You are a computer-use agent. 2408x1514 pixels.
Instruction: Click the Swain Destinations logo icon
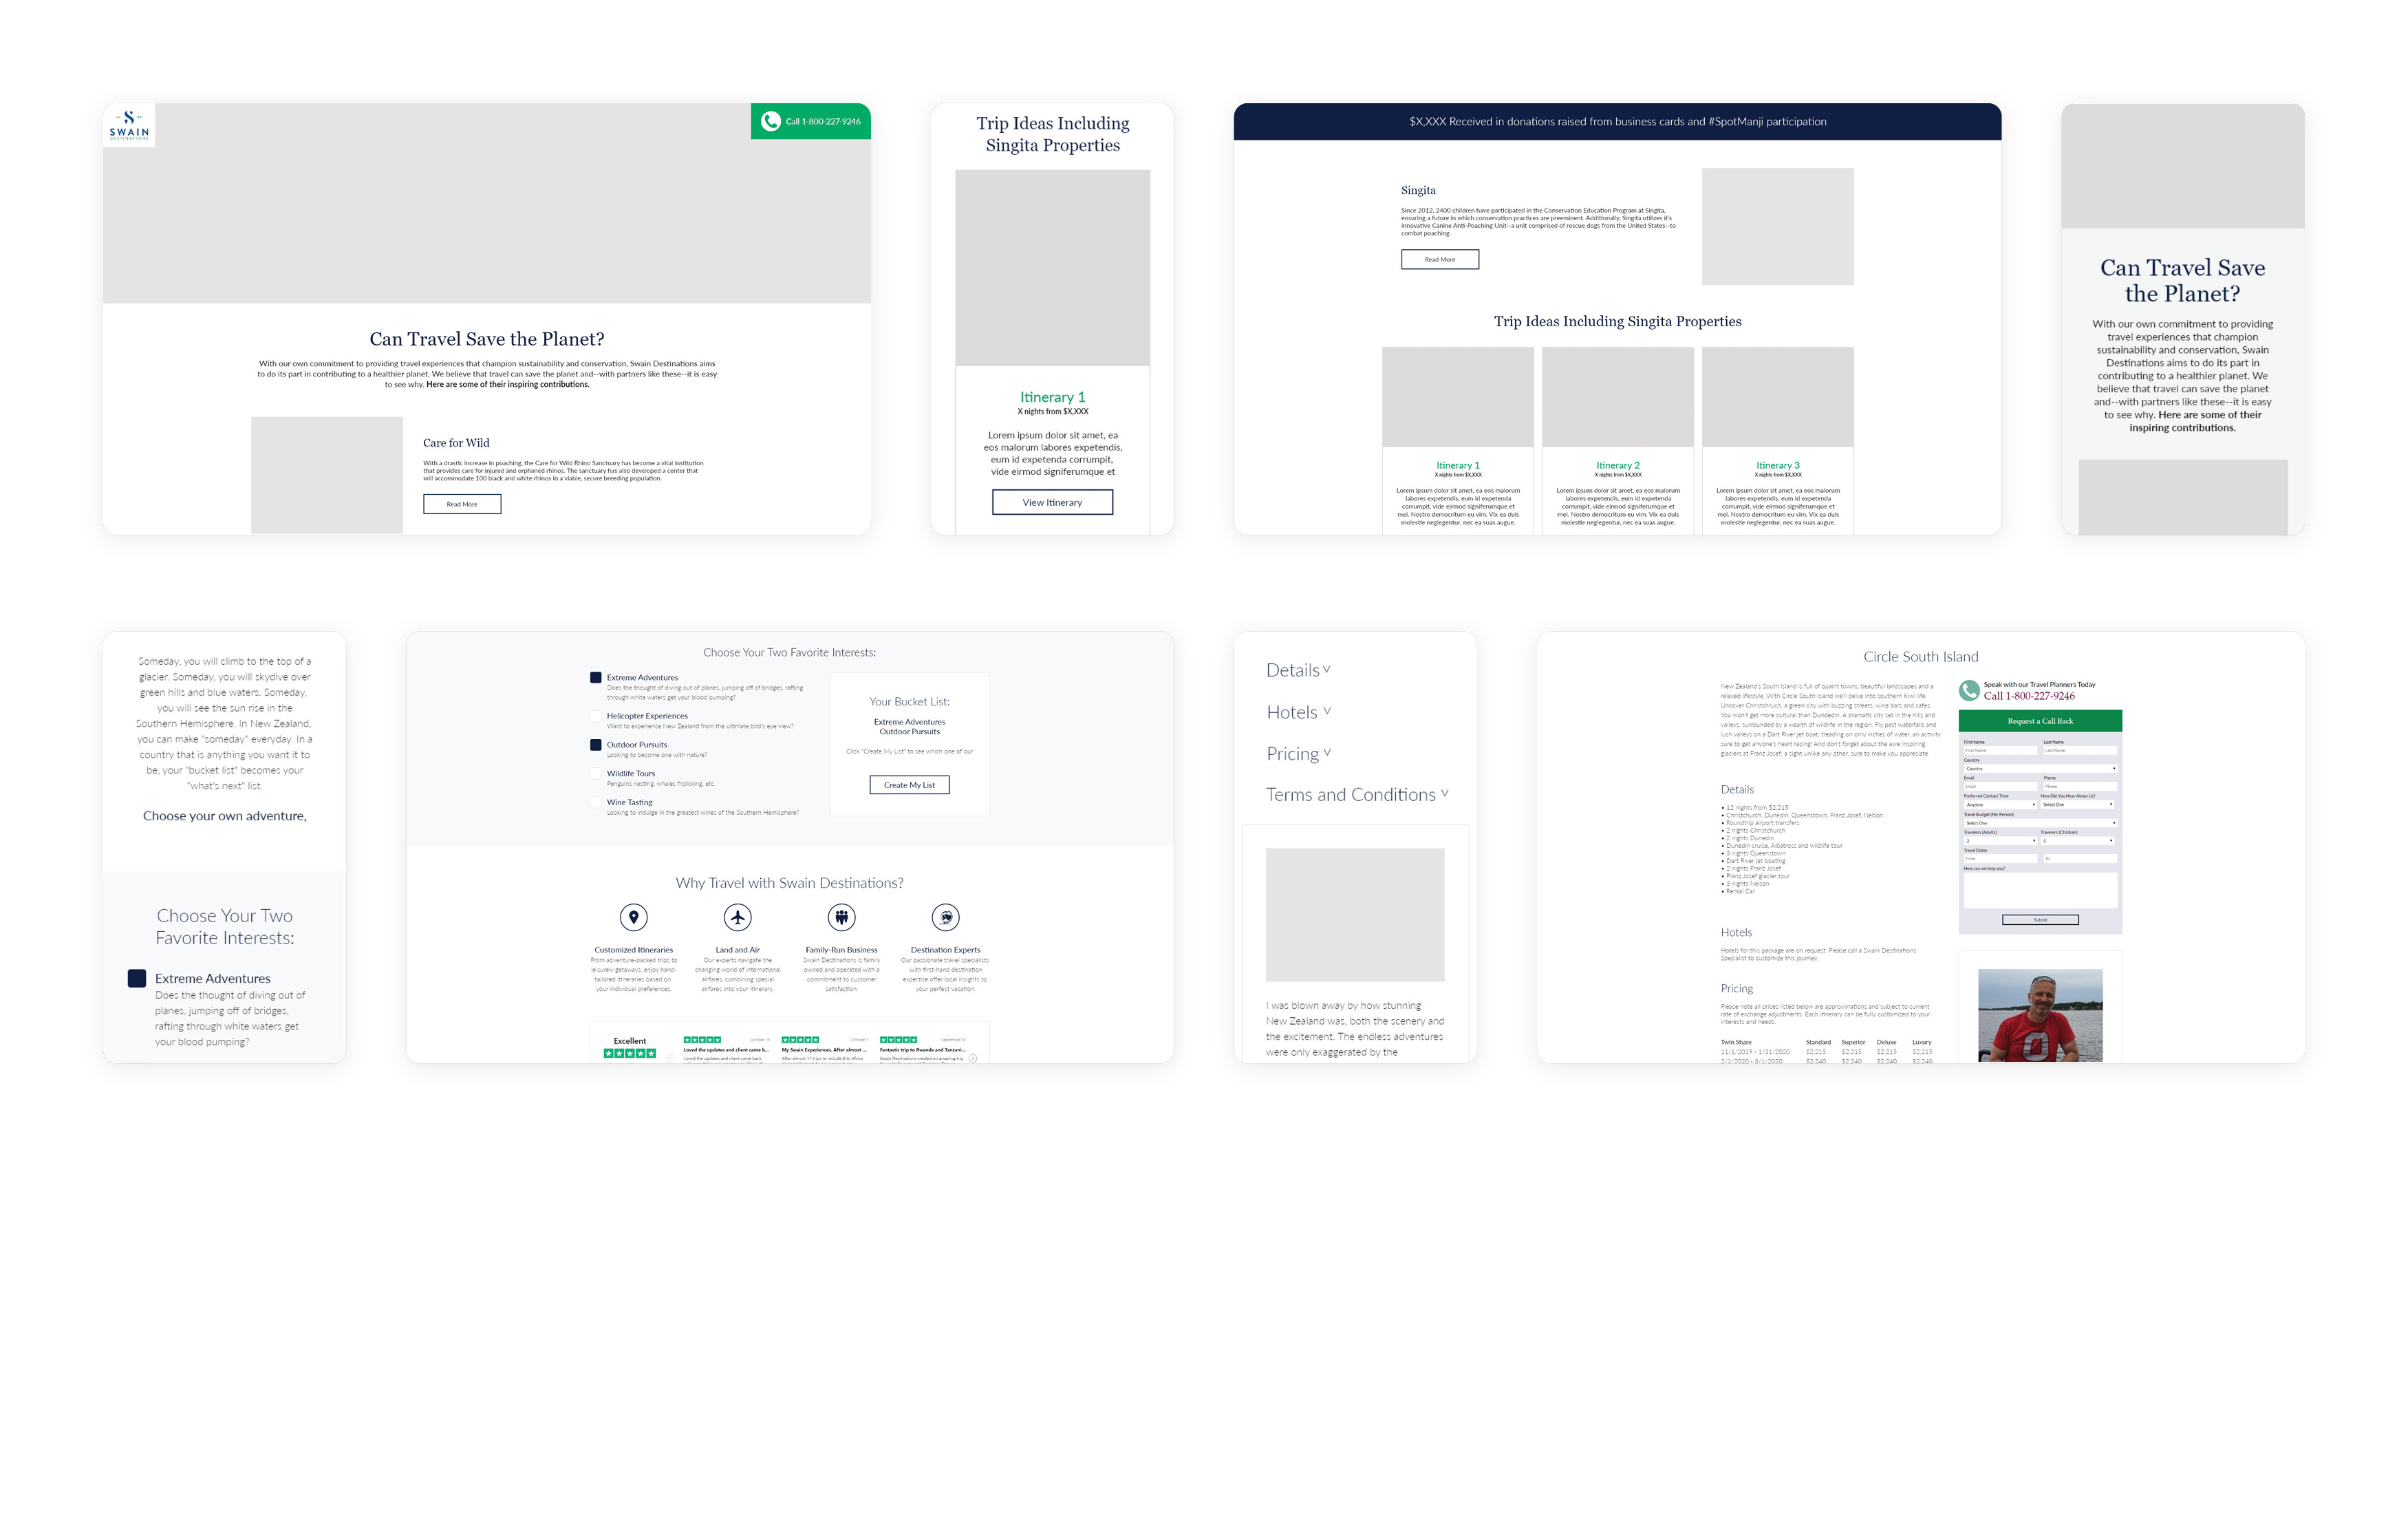tap(129, 124)
